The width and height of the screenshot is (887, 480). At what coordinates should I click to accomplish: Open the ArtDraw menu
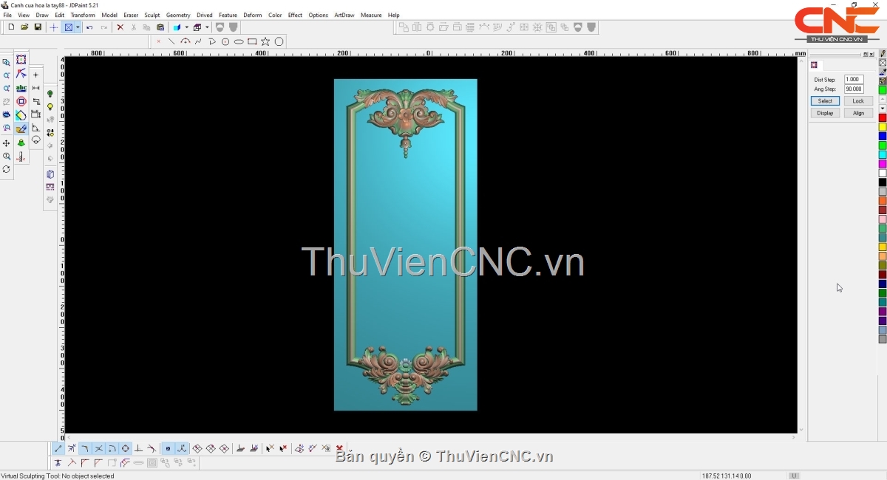click(344, 15)
